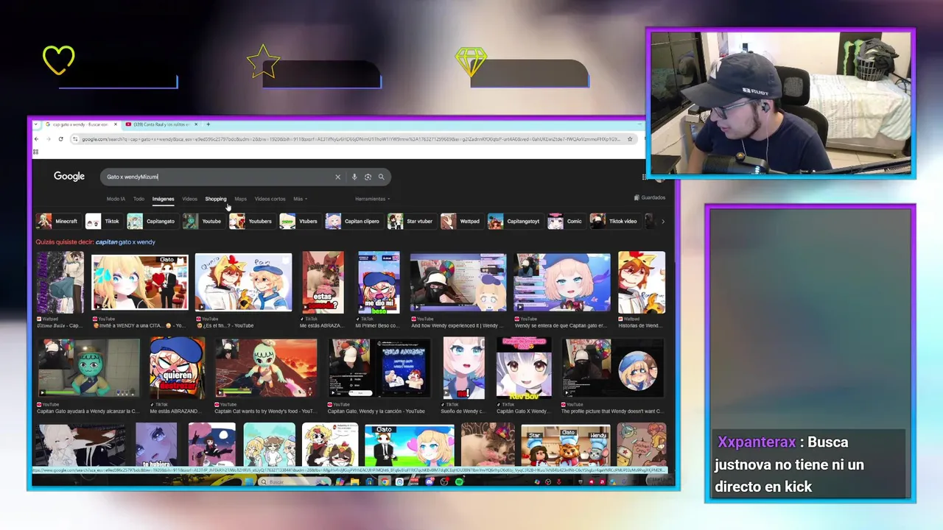Open the '¿Es el fin...?' YouTube thumbnail
Image resolution: width=943 pixels, height=530 pixels.
pyautogui.click(x=244, y=283)
